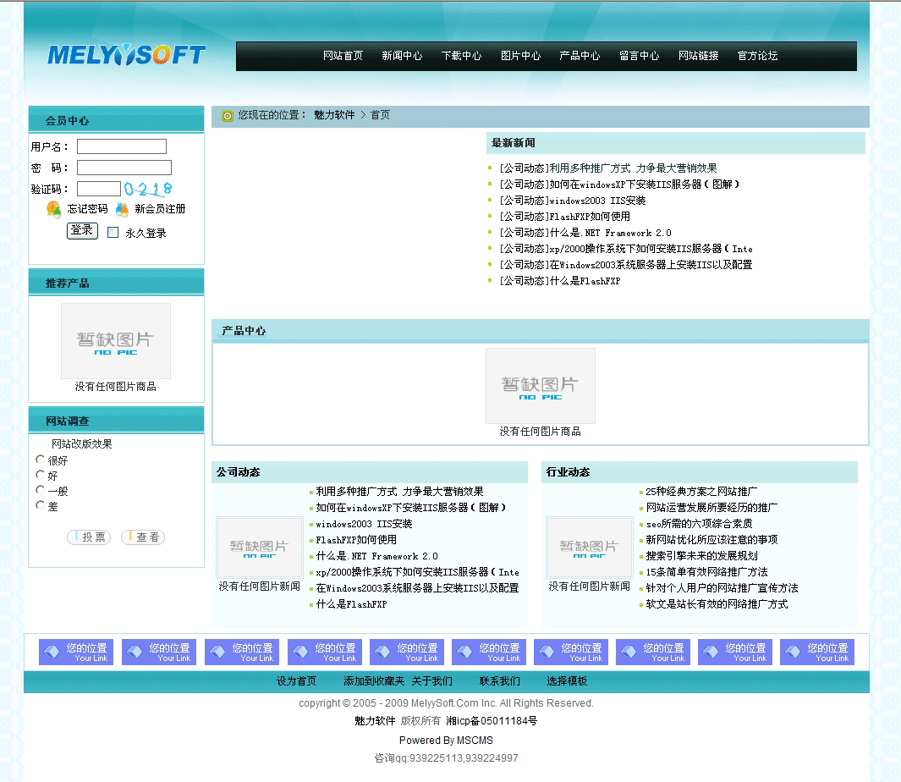View poll results with 查看 button
Screen dimensions: 901x782
[x=143, y=537]
